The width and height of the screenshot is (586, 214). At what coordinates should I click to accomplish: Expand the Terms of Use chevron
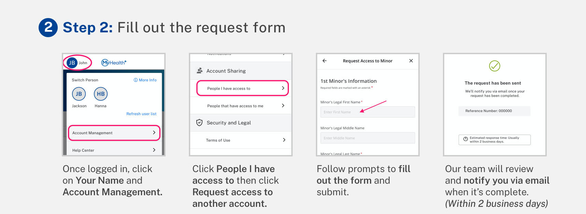pyautogui.click(x=284, y=140)
